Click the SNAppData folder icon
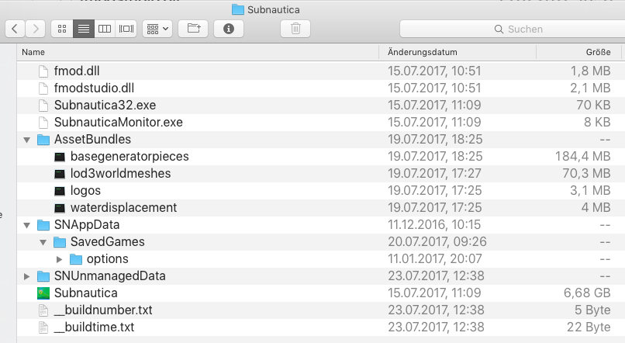The width and height of the screenshot is (625, 343). [43, 225]
